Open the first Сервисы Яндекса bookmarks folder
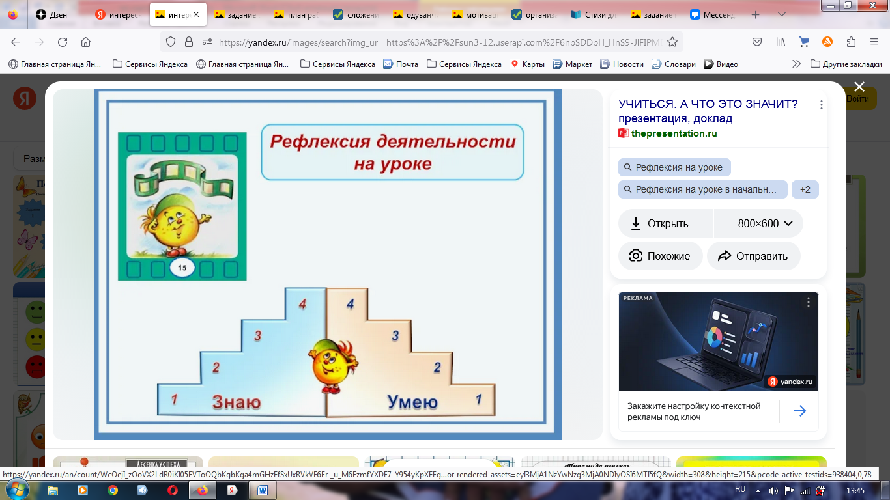The width and height of the screenshot is (890, 500). 150,64
